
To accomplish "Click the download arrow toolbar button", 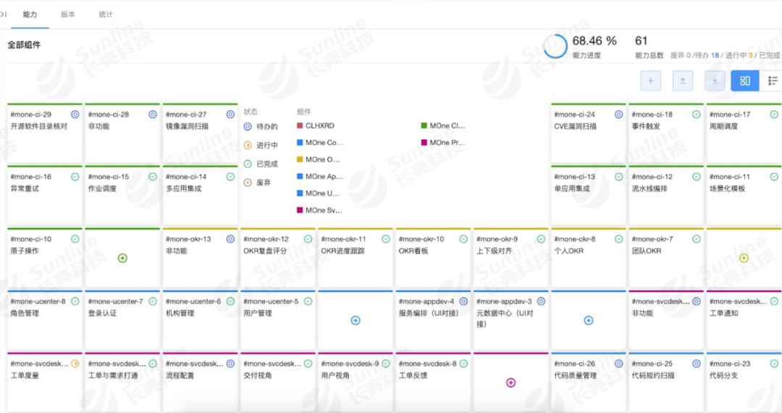I will 715,81.
